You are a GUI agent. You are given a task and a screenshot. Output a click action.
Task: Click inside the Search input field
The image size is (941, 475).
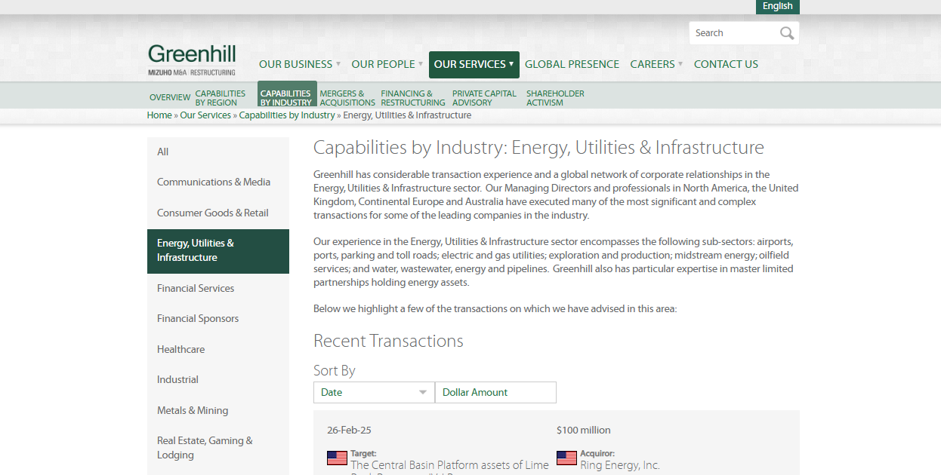(733, 32)
